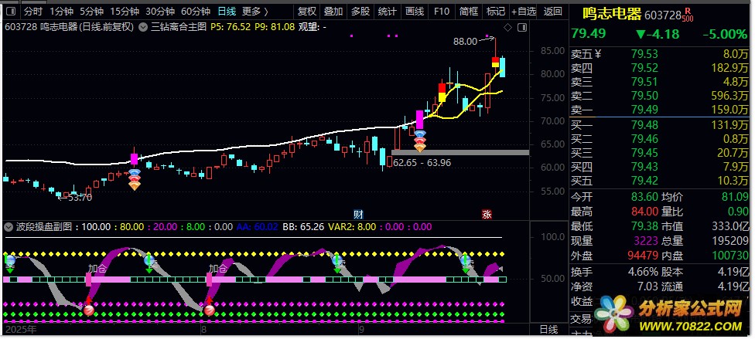This screenshot has height=339, width=755.
Task: Switch to the 分时 period tab
Action: pos(33,11)
